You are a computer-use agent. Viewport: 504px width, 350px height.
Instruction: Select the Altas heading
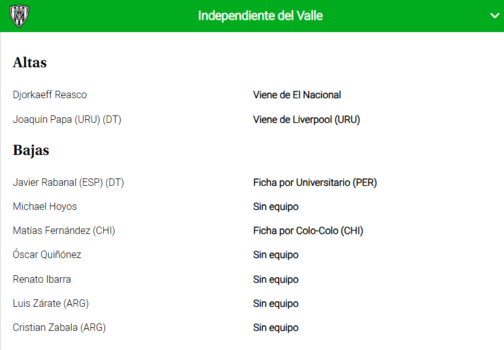click(30, 63)
